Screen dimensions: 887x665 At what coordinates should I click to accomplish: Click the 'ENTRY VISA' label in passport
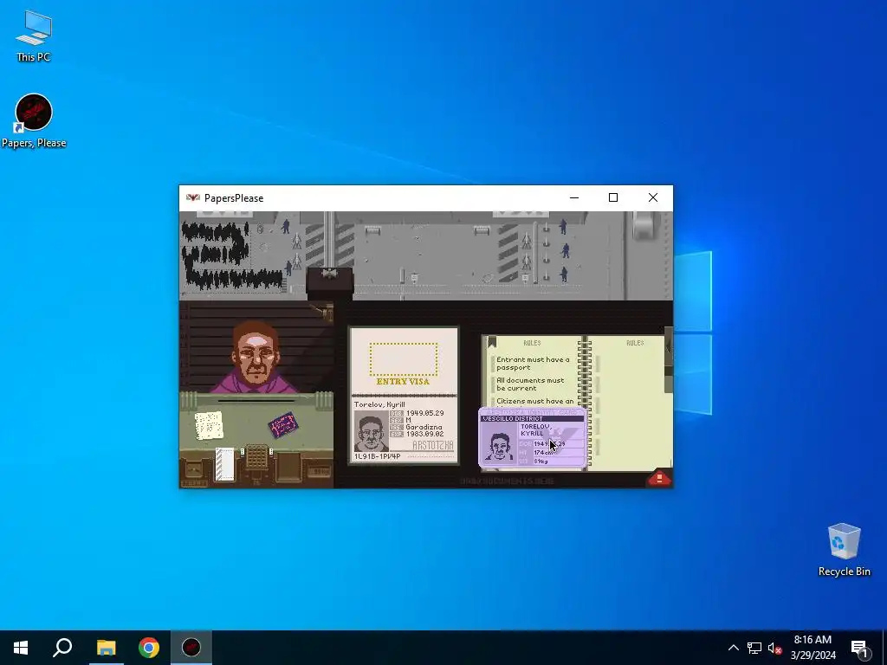[404, 382]
